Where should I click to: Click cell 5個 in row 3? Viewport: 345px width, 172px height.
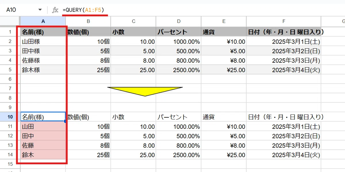[88, 51]
